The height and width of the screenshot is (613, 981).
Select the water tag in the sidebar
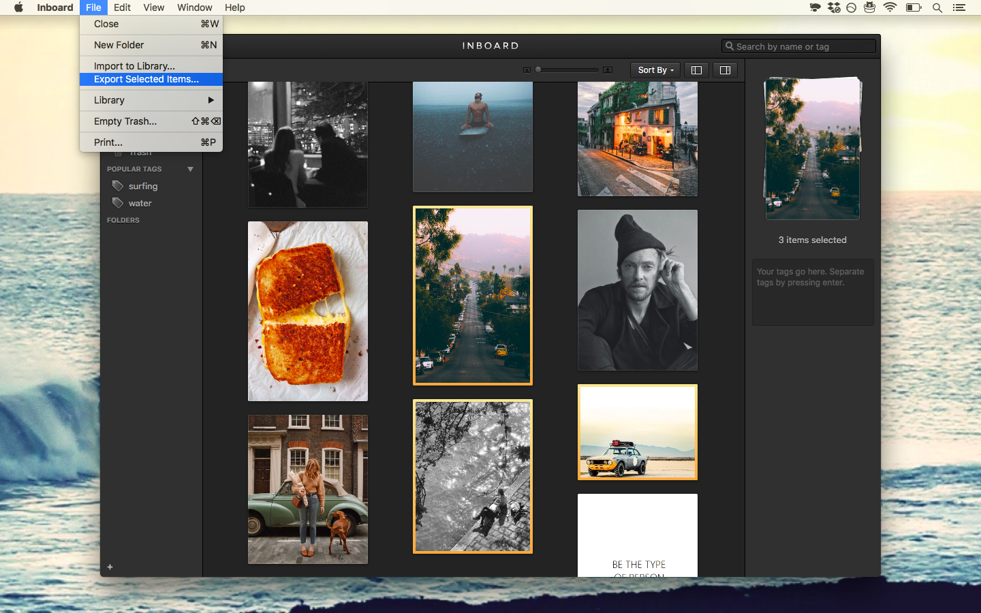click(x=140, y=203)
